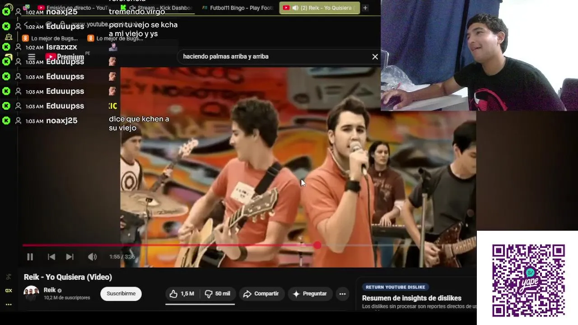Image resolution: width=578 pixels, height=325 pixels.
Task: Click chat message 'tremendo virgo'
Action: 137,12
